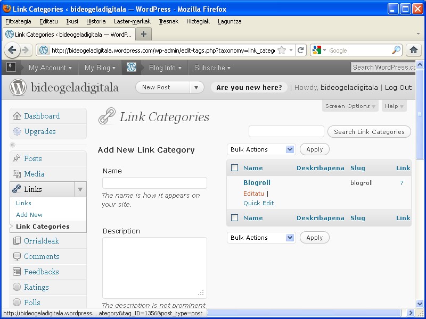Go to the Firefox home page icon
426x319 pixels.
[x=414, y=50]
